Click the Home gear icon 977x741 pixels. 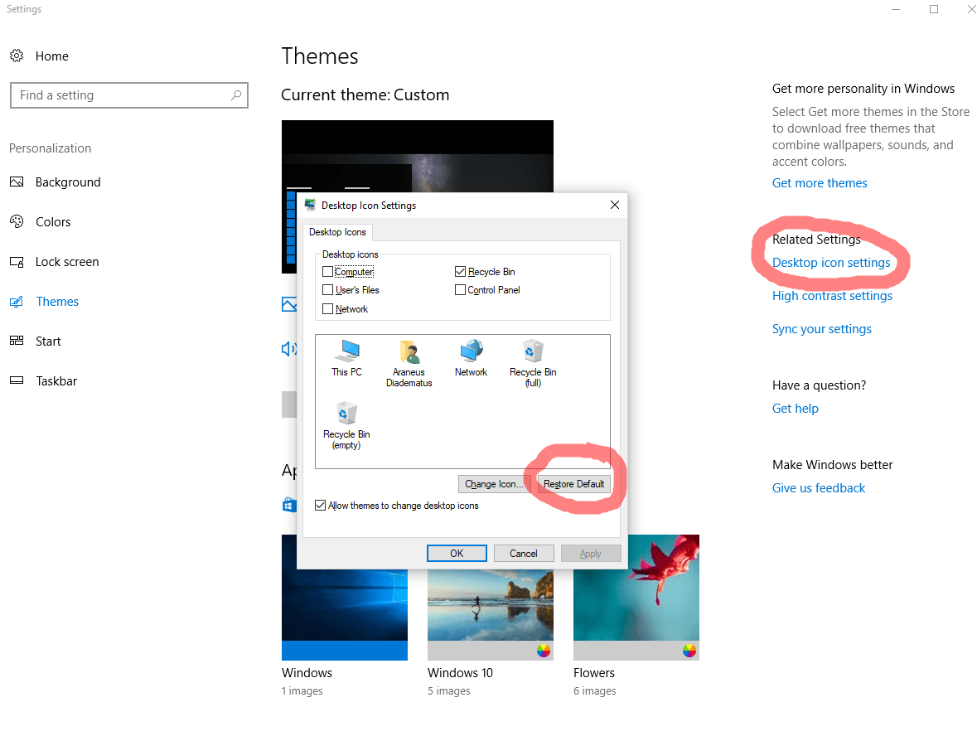(17, 56)
